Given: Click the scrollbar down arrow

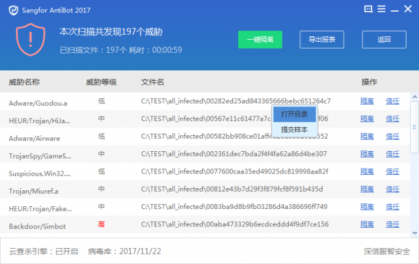Looking at the screenshot, I should click(x=414, y=233).
